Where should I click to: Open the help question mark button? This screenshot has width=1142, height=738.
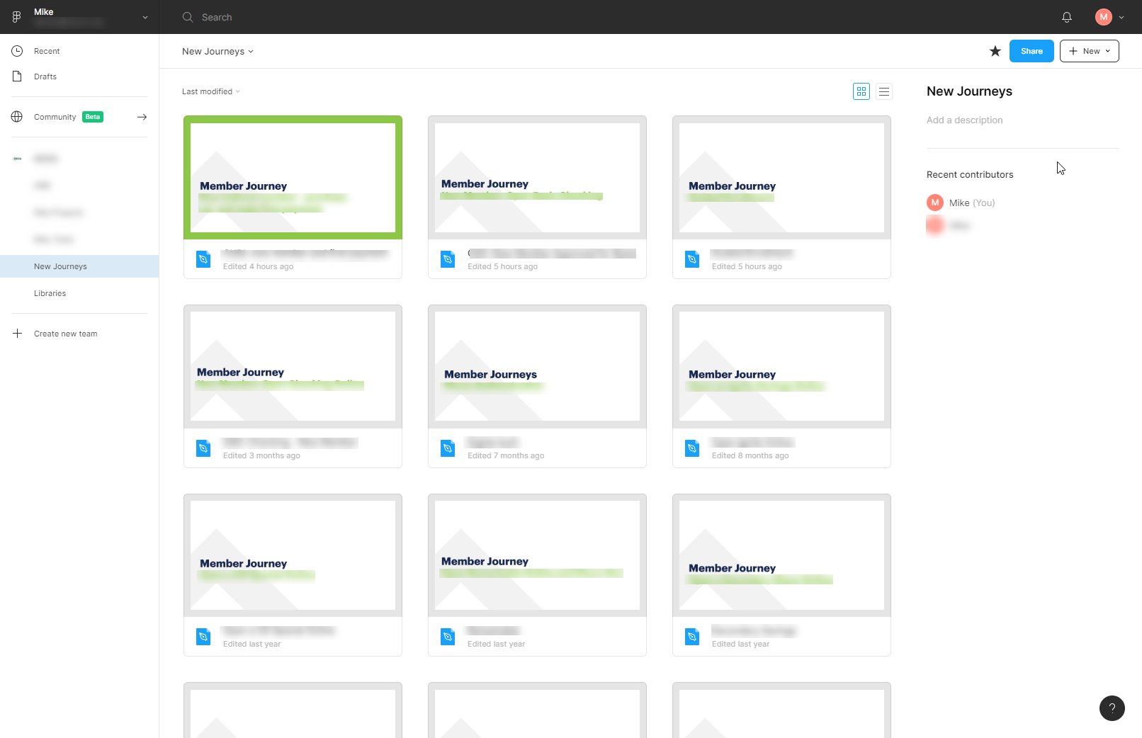click(1112, 708)
